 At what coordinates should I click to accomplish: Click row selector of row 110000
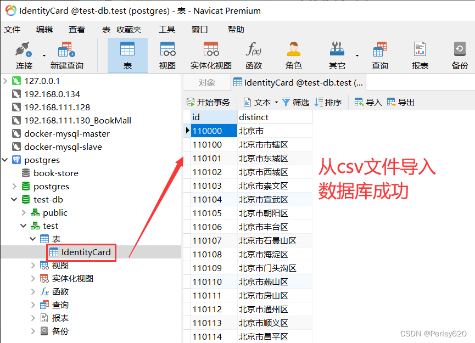187,131
